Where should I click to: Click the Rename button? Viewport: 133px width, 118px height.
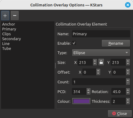(x=116, y=43)
